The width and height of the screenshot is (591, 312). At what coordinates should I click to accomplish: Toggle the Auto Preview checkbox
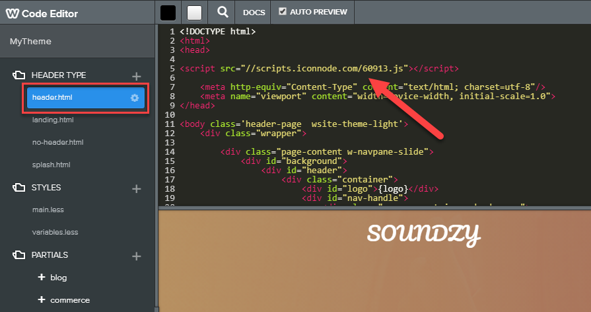pos(283,11)
